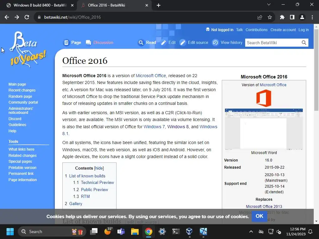This screenshot has height=239, width=319.
Task: Toggle the Chrome side panel icon
Action: click(292, 17)
